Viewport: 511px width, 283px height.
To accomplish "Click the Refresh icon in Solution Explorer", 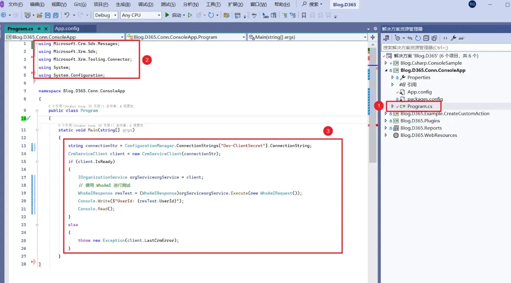I will pos(418,38).
